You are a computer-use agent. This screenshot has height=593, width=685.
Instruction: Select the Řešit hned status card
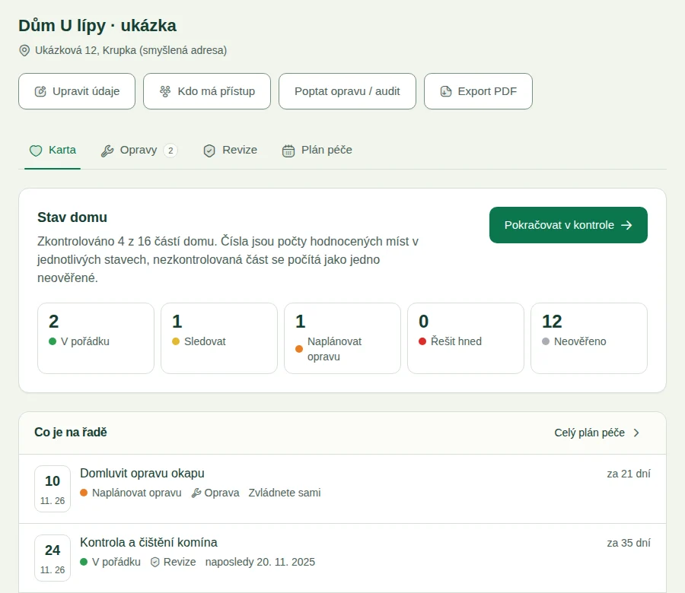click(x=466, y=338)
